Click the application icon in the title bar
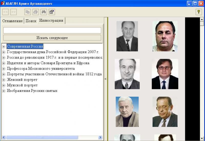Screen dimensions: 205x141 (3, 3)
